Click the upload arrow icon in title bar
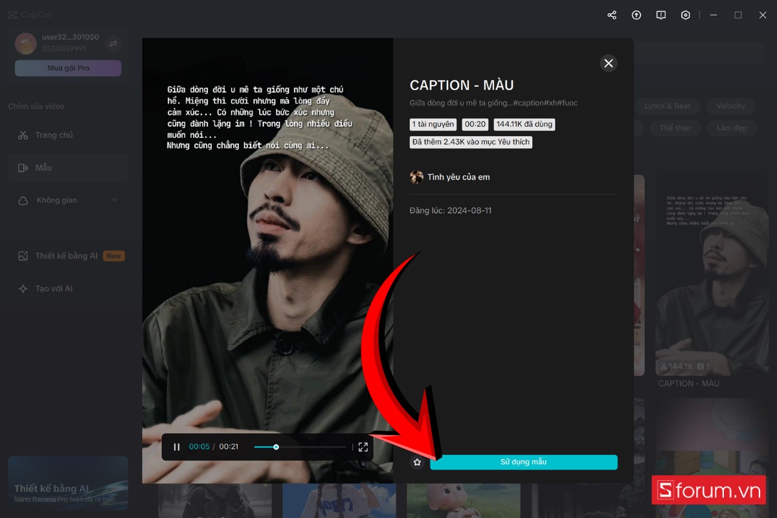Image resolution: width=777 pixels, height=518 pixels. tap(636, 15)
